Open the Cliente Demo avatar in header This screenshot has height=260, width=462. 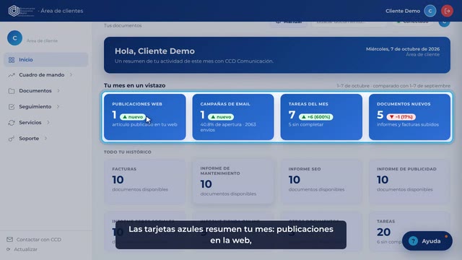pos(430,11)
